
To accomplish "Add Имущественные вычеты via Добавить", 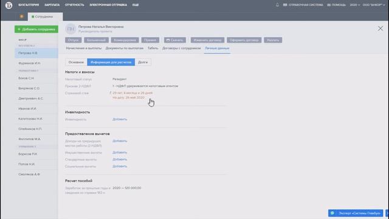I will (120, 152).
